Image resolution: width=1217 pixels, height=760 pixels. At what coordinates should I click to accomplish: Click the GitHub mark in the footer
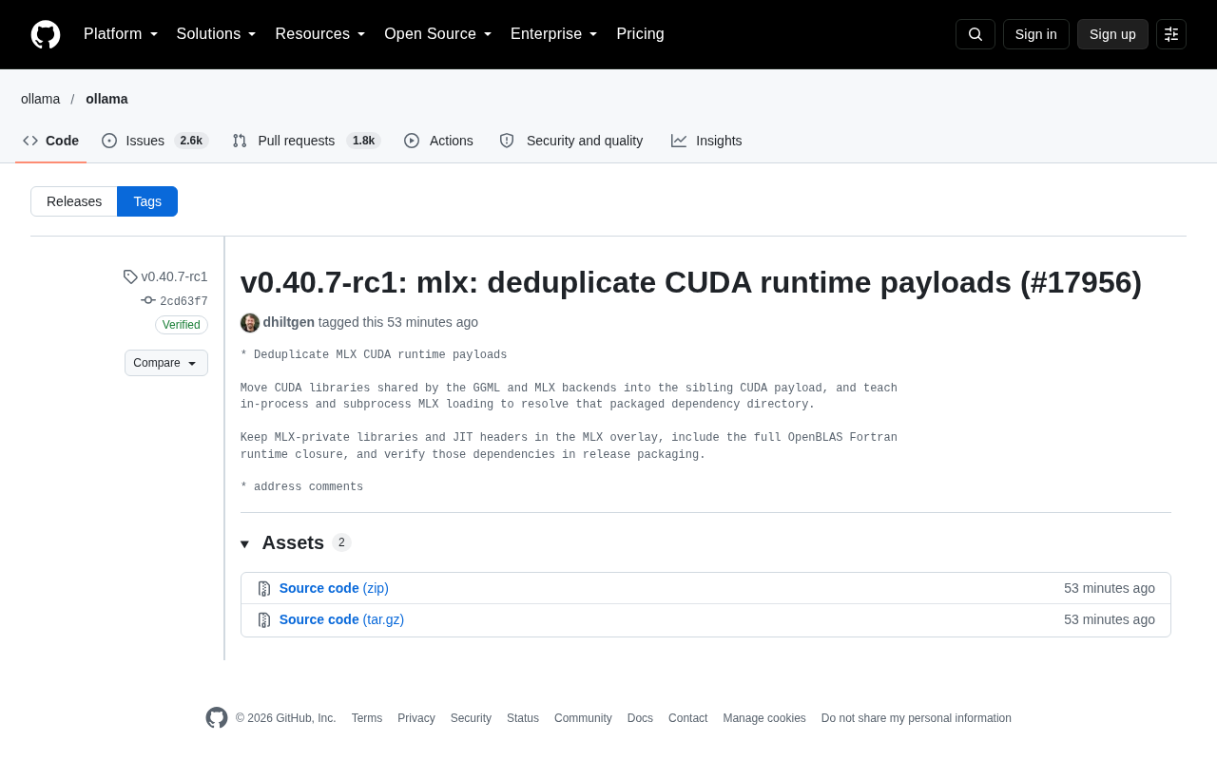(x=217, y=718)
